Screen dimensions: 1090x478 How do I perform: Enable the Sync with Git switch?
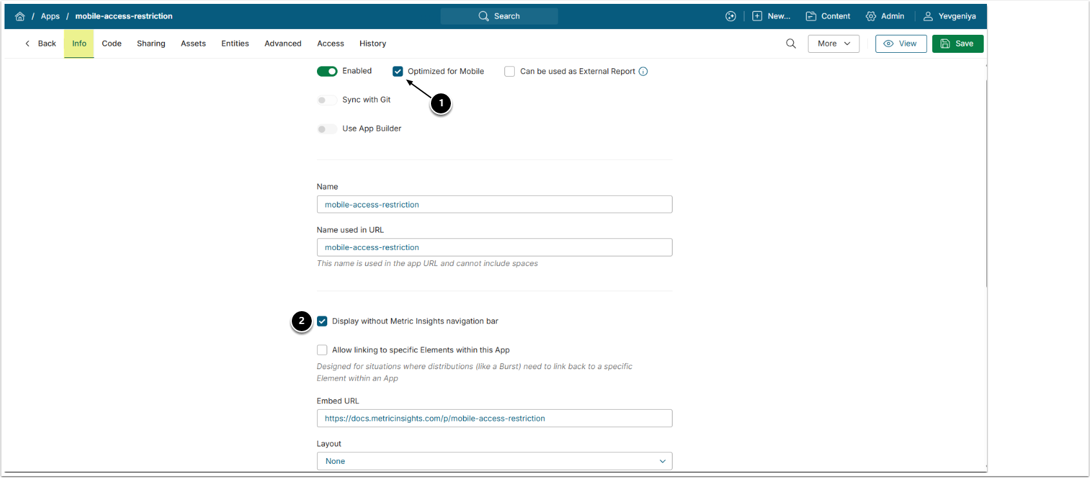click(327, 100)
